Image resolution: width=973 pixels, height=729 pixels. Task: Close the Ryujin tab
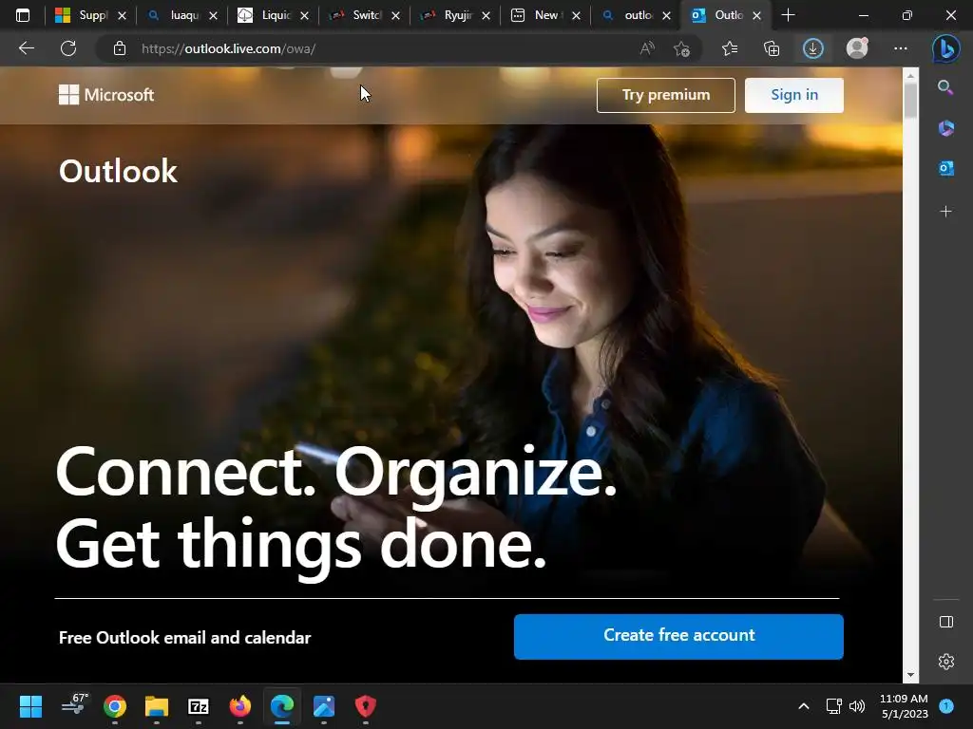pyautogui.click(x=486, y=15)
